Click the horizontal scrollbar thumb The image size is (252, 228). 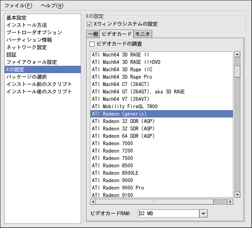[x=155, y=202]
